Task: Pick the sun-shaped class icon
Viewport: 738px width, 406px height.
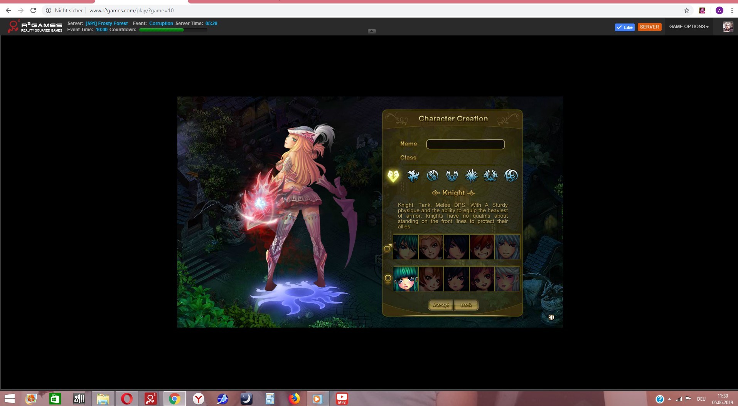Action: click(x=471, y=176)
